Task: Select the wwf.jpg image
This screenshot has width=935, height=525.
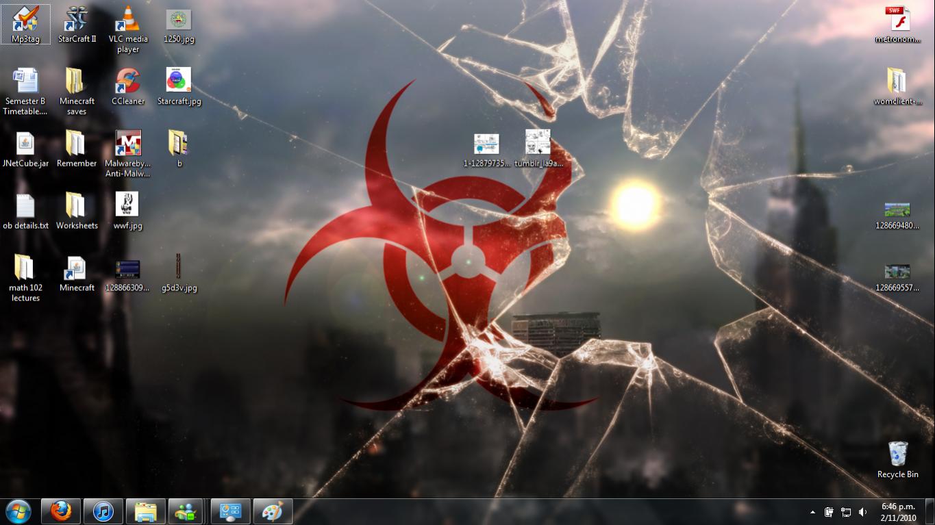Action: coord(127,212)
